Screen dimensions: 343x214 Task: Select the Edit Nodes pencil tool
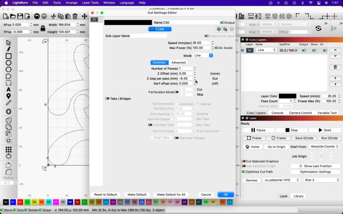[8, 49]
